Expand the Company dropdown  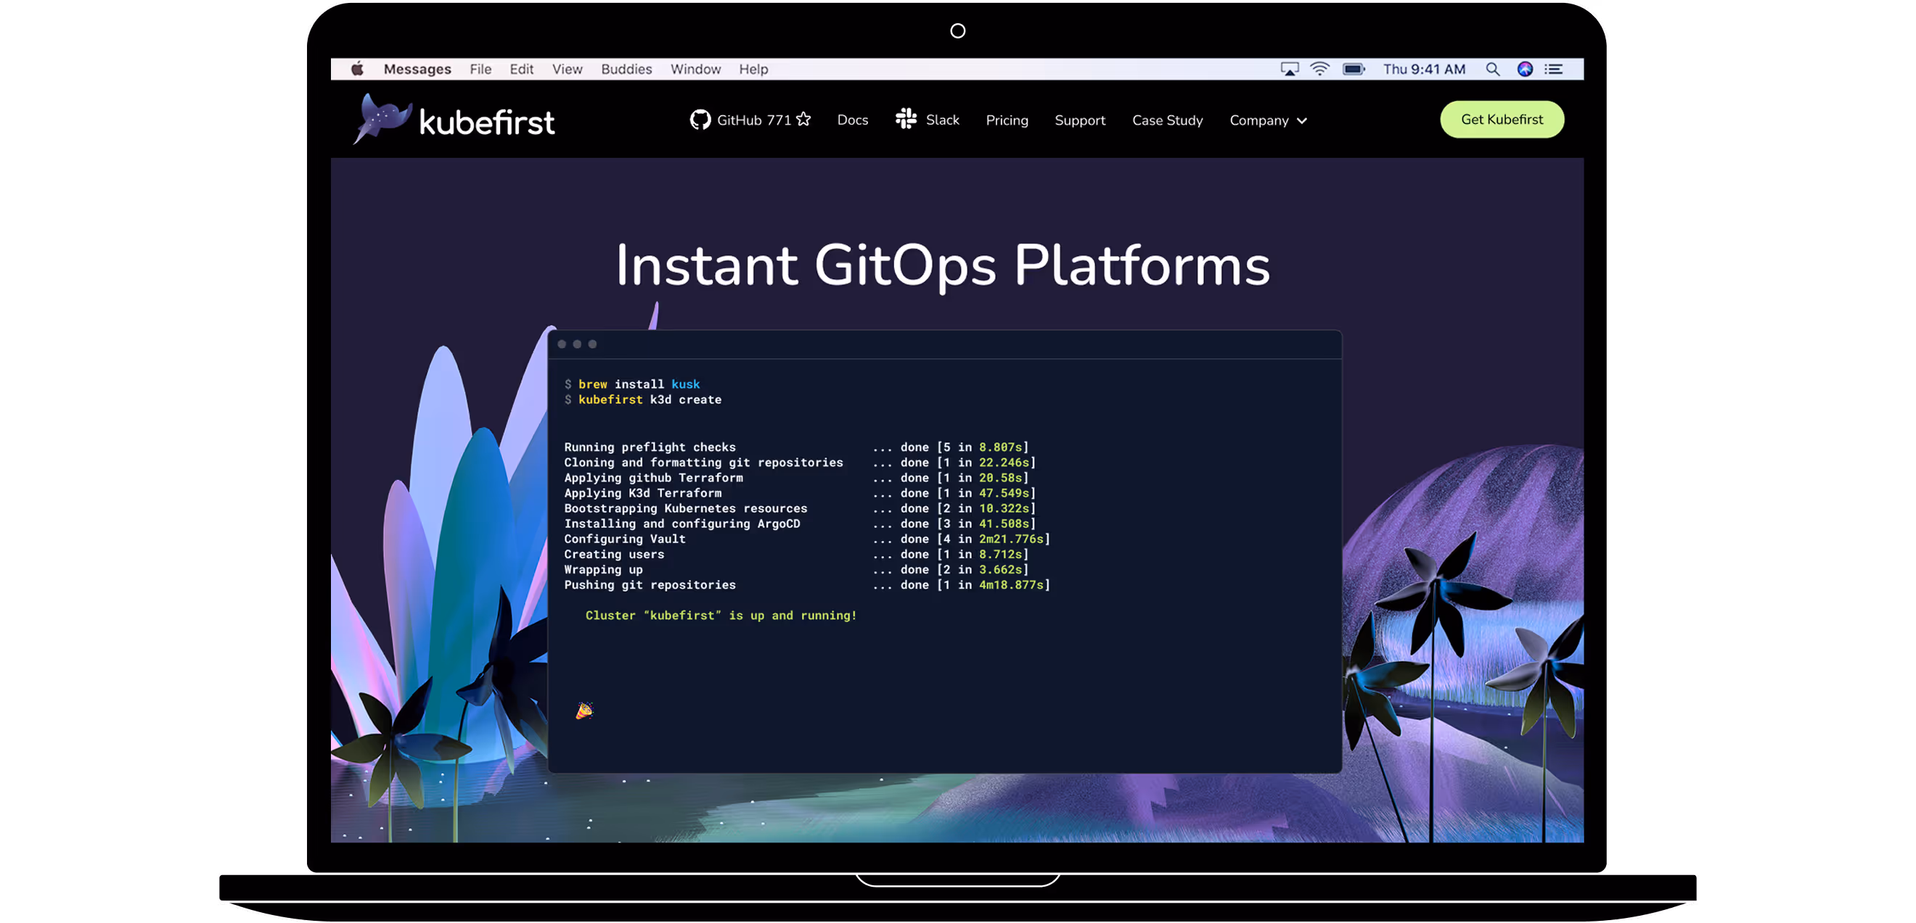(x=1268, y=120)
